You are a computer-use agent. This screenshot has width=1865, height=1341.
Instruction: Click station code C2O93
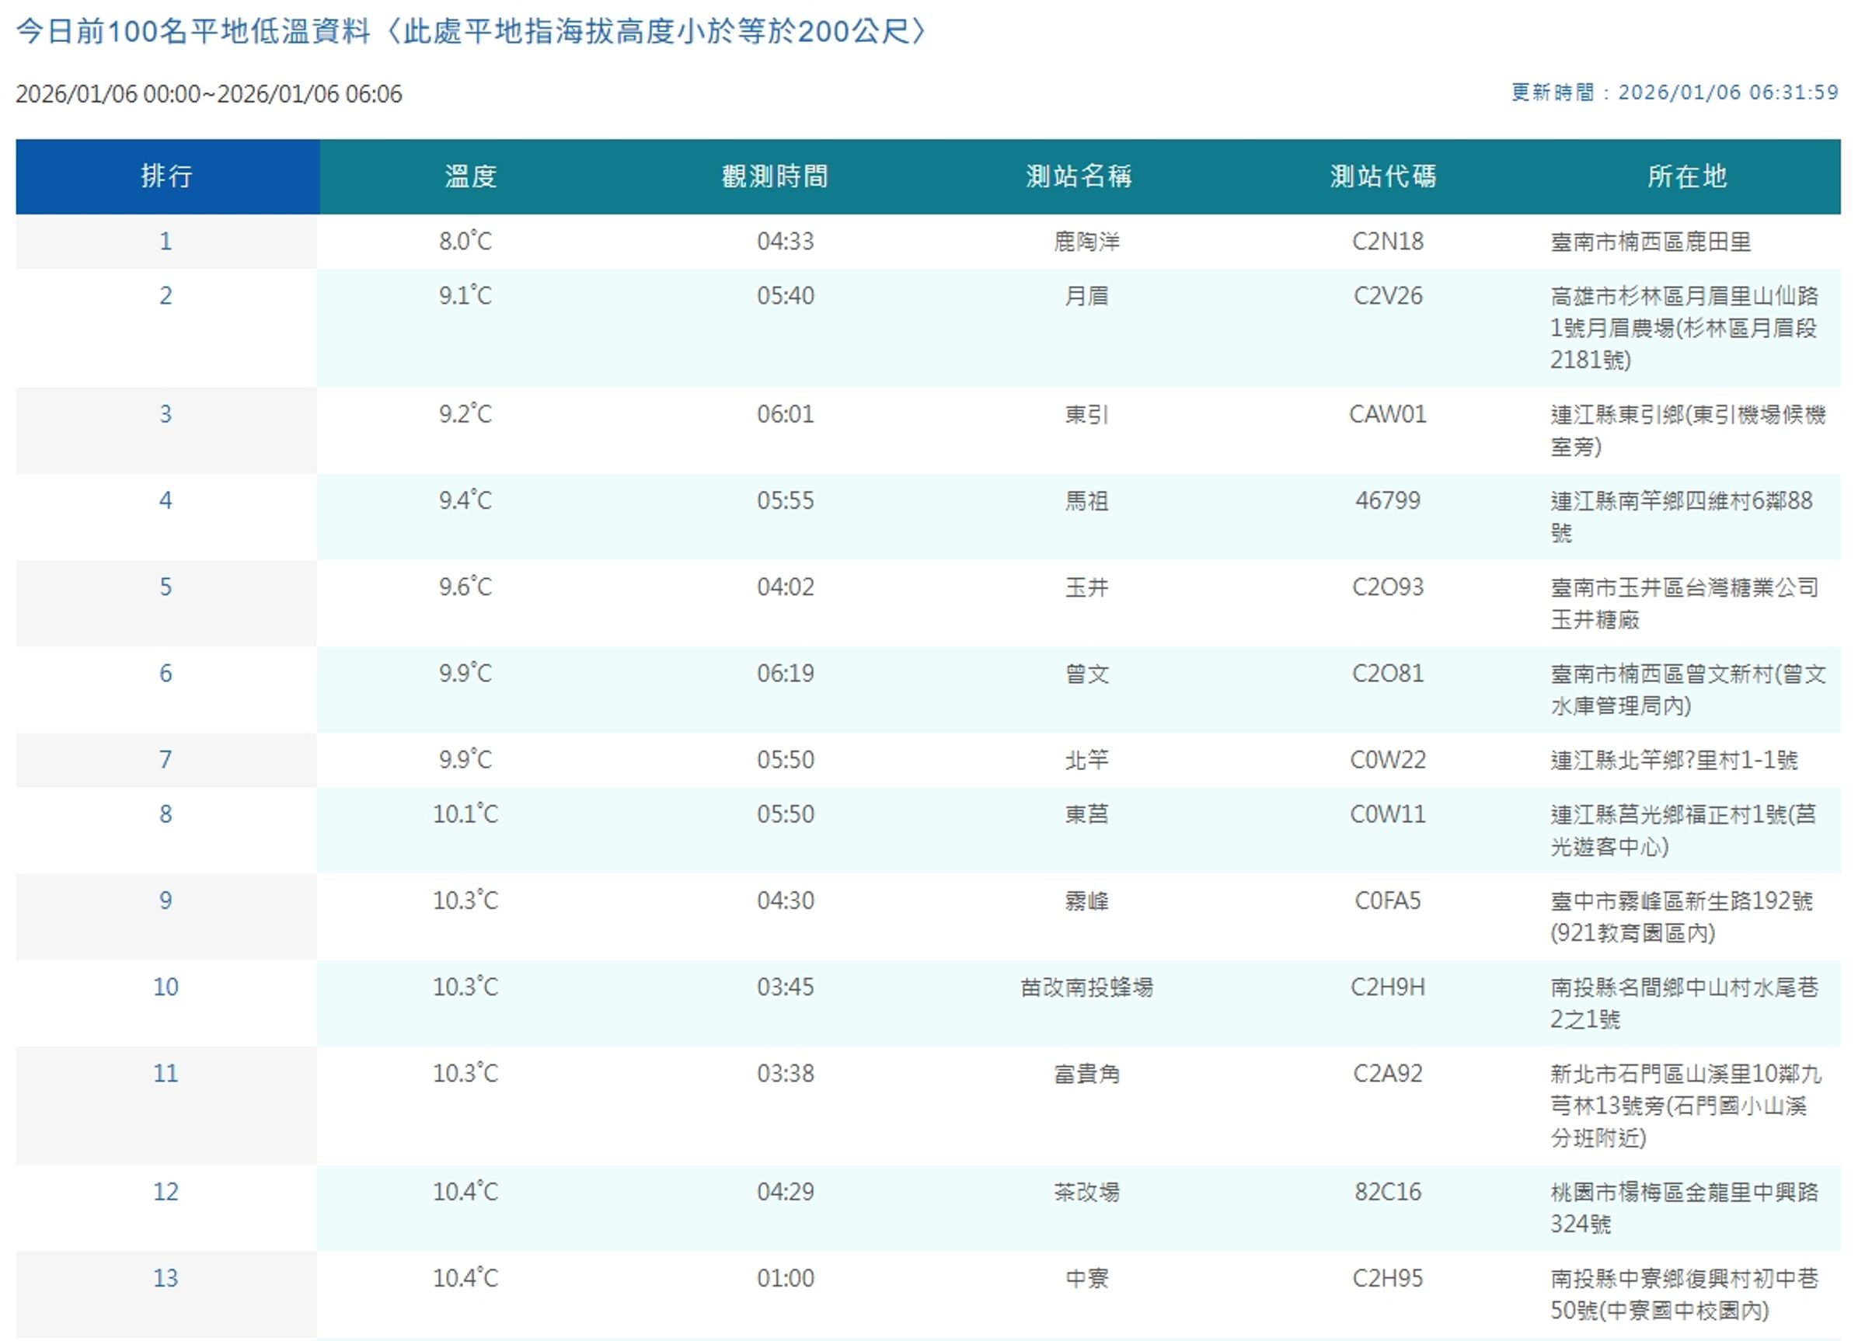(1388, 587)
